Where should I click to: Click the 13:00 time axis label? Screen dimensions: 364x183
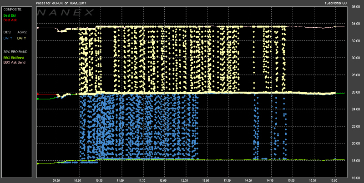206,180
